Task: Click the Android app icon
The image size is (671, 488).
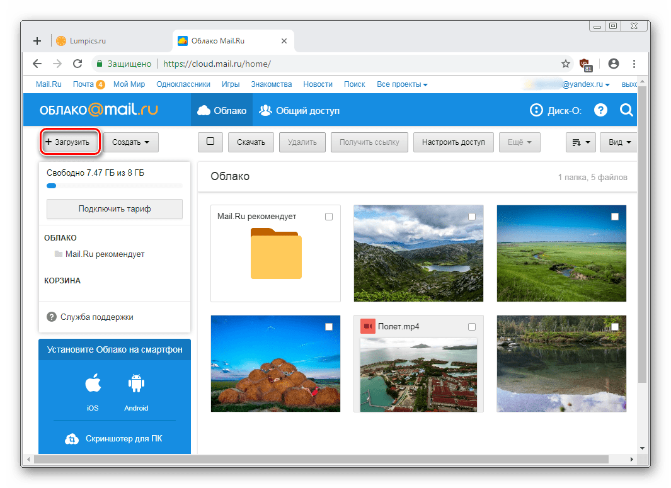Action: tap(135, 383)
